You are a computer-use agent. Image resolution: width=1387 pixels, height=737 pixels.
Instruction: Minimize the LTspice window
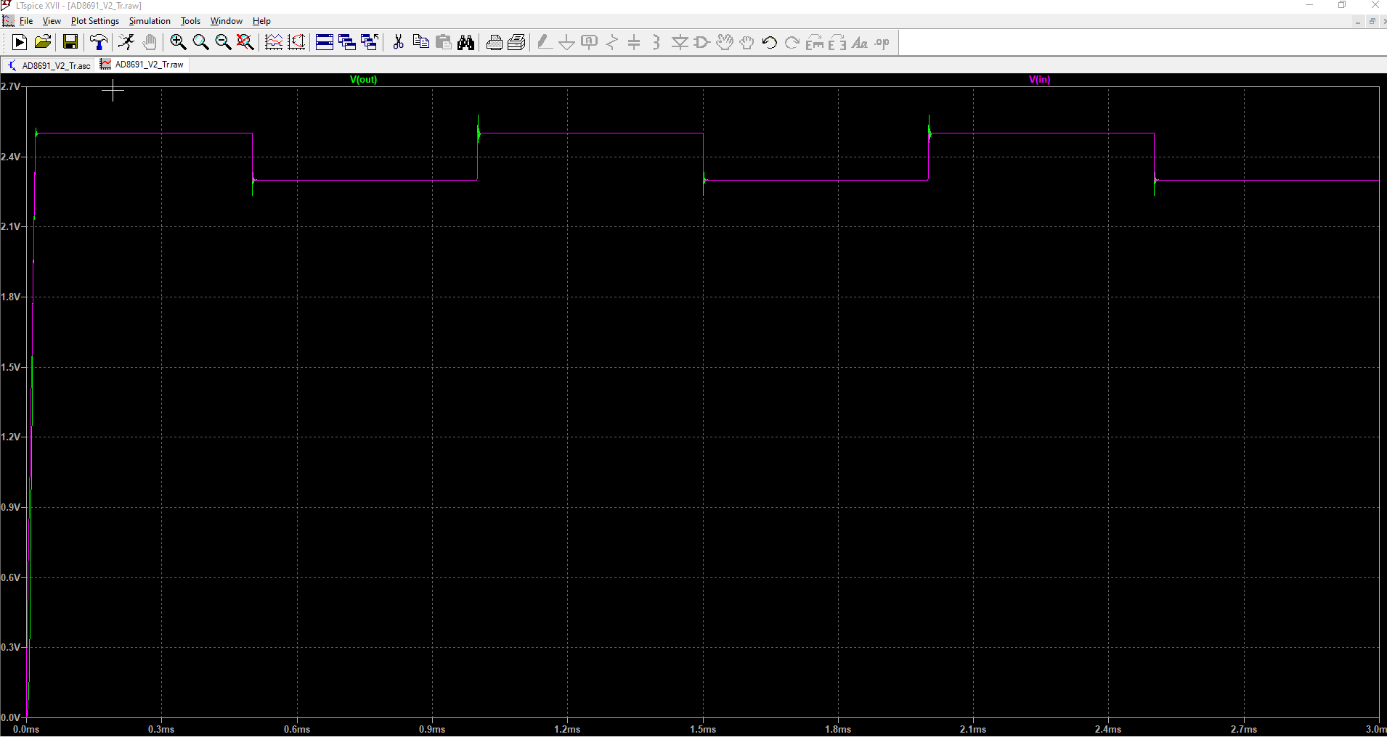click(x=1309, y=5)
